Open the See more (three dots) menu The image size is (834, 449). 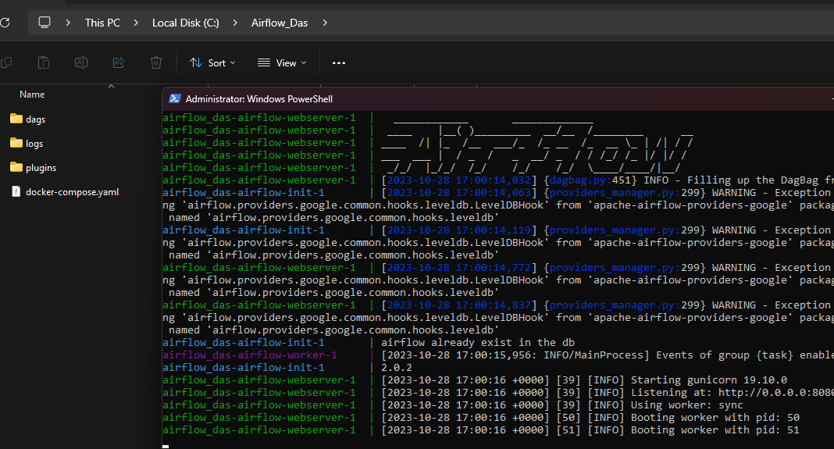pos(338,62)
